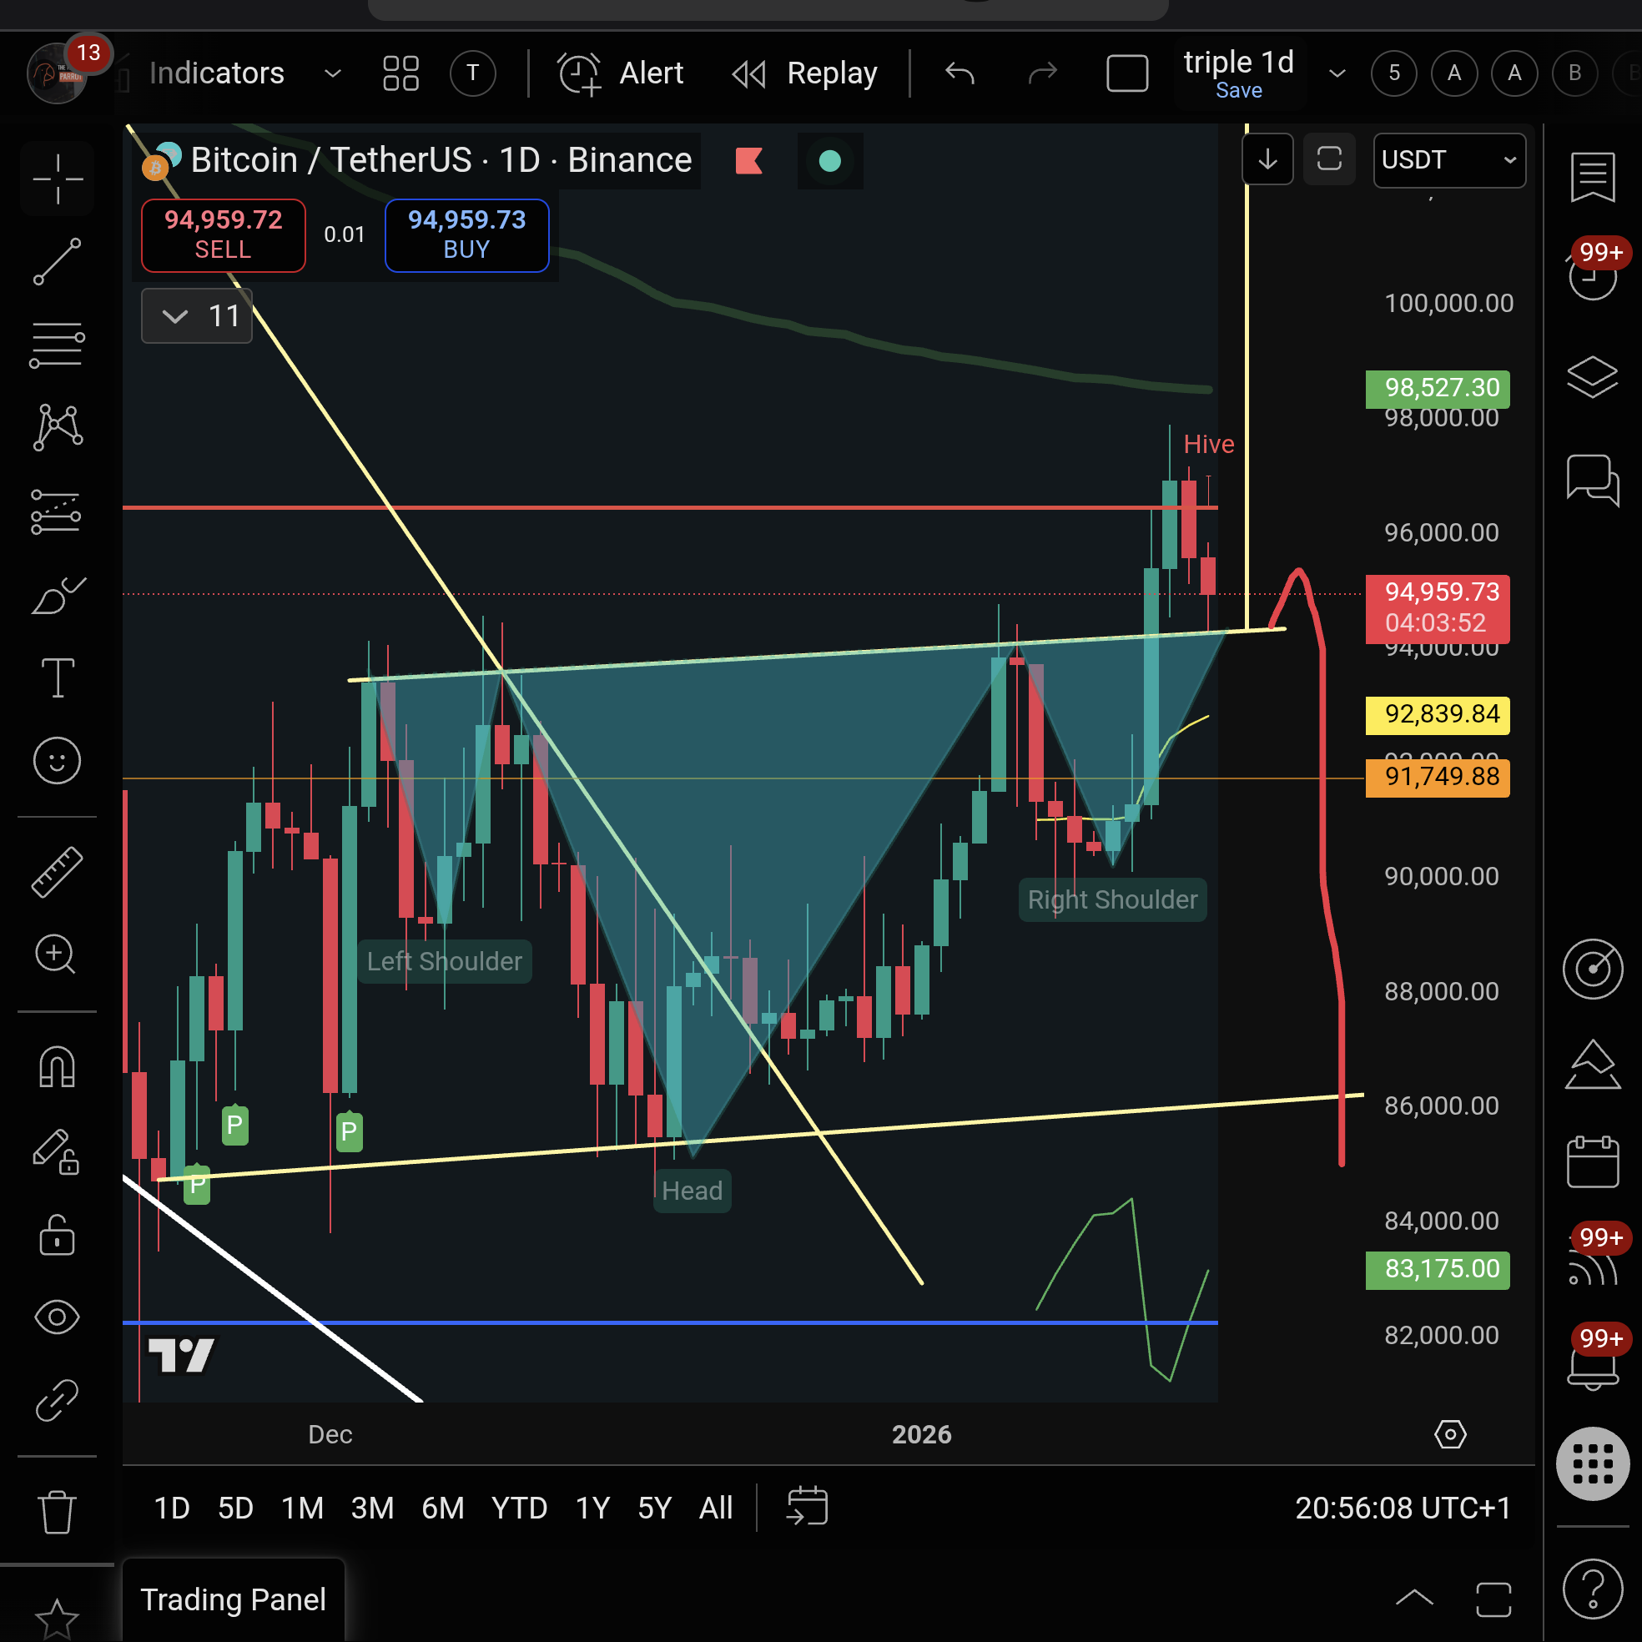Select the text annotation tool
The height and width of the screenshot is (1642, 1642).
coord(57,677)
